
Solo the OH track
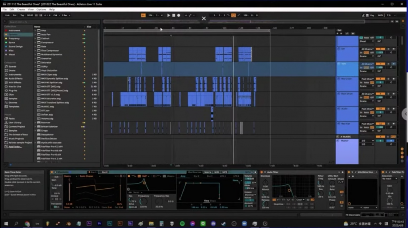[388, 49]
